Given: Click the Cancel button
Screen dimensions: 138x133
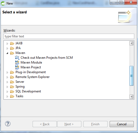Looking at the screenshot, I should tap(122, 124).
